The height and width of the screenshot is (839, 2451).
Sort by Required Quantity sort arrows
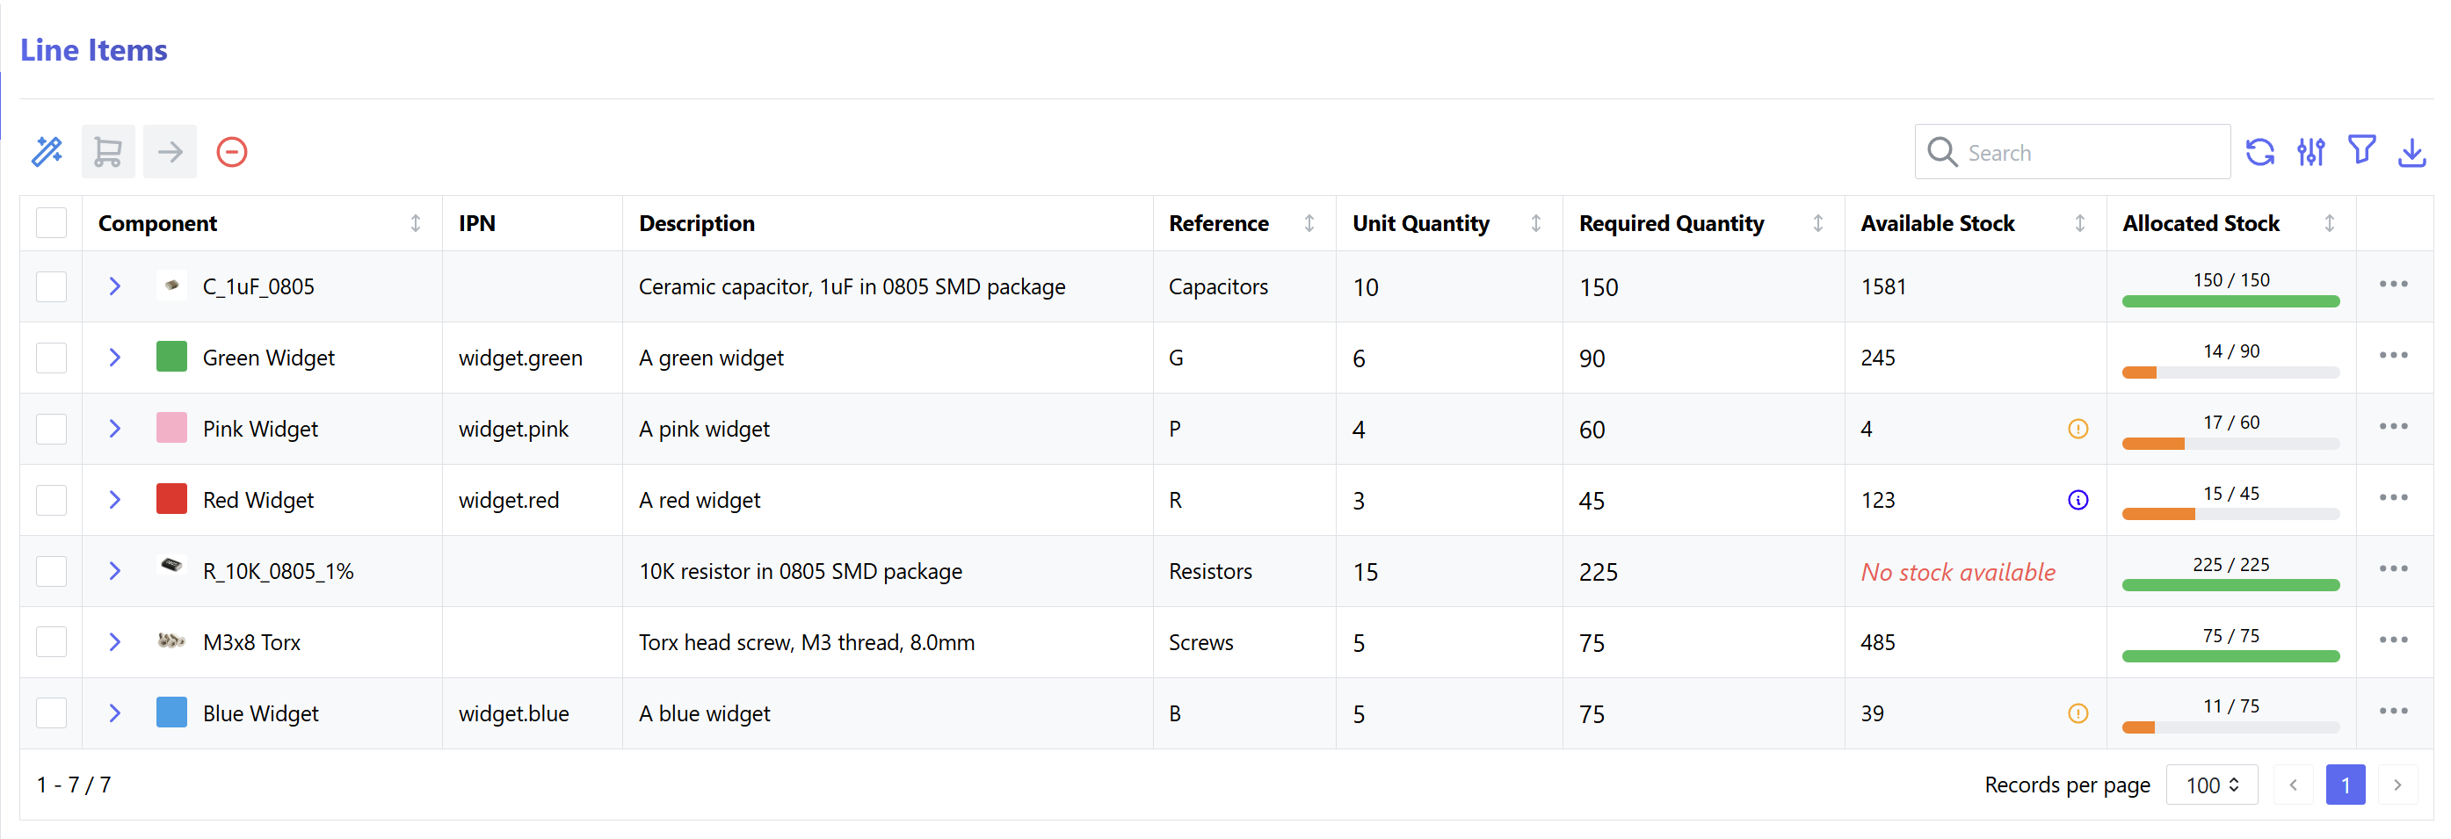pyautogui.click(x=1818, y=223)
